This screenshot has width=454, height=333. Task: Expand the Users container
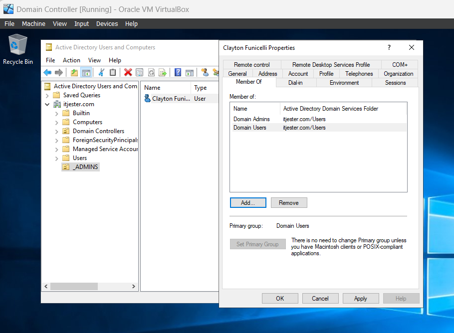click(x=57, y=158)
